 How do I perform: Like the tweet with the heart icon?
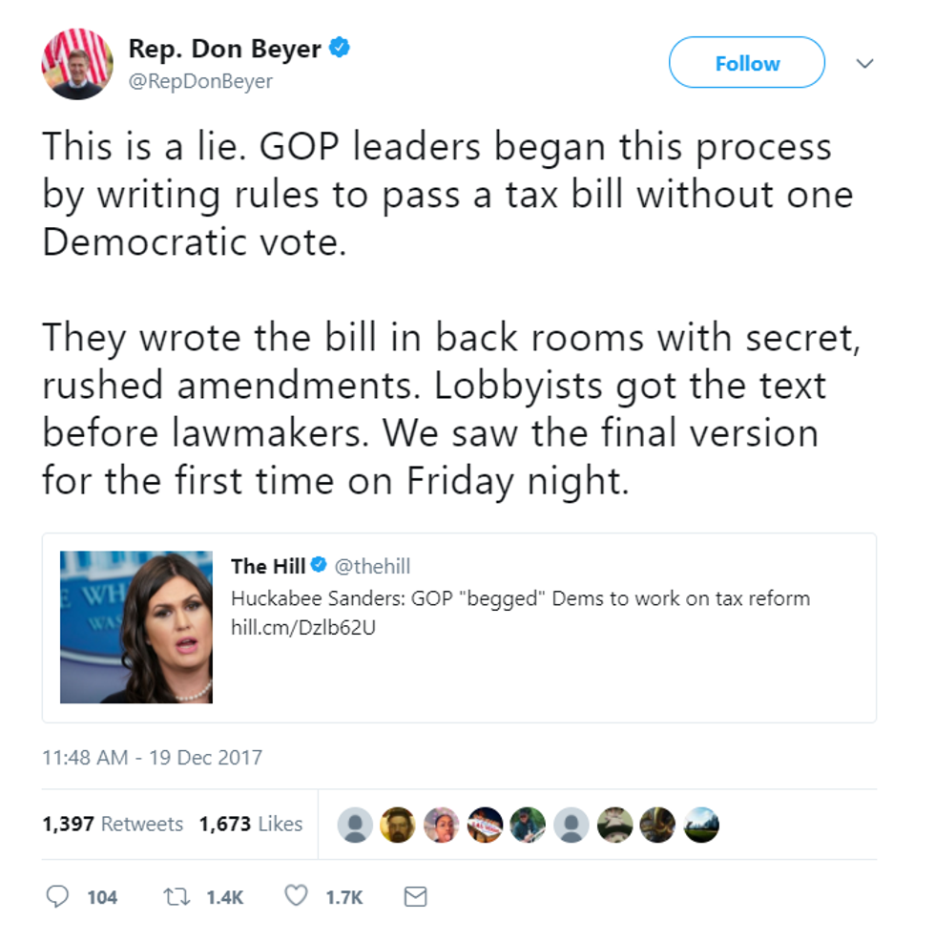pyautogui.click(x=296, y=895)
